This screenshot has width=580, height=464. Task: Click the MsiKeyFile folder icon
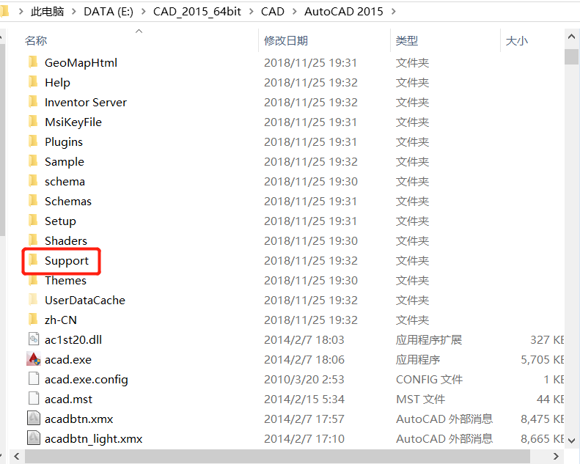(33, 122)
